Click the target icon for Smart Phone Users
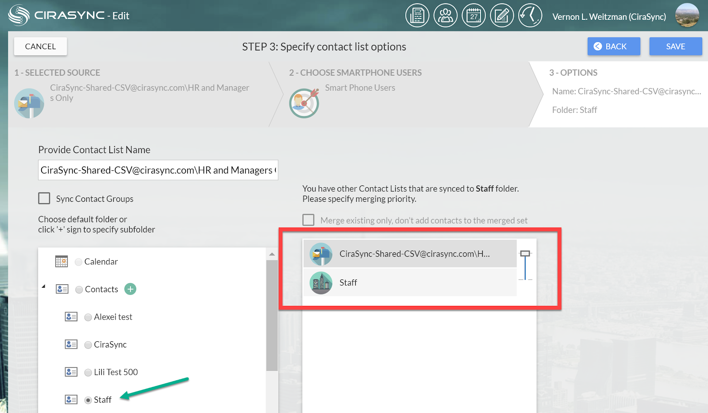The image size is (708, 413). 304,103
